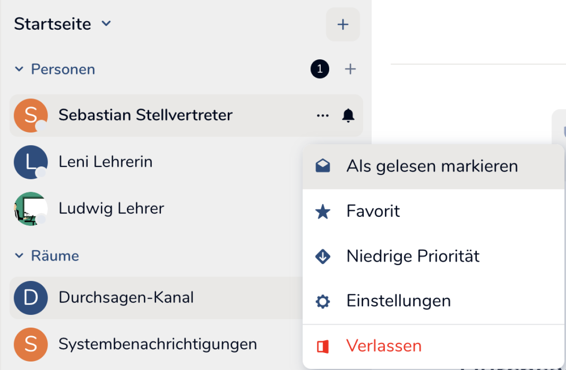
Task: Click the plus button next to Startseite
Action: pos(343,25)
